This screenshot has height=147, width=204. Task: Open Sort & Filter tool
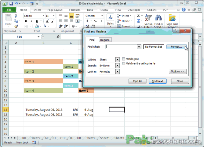(148, 21)
